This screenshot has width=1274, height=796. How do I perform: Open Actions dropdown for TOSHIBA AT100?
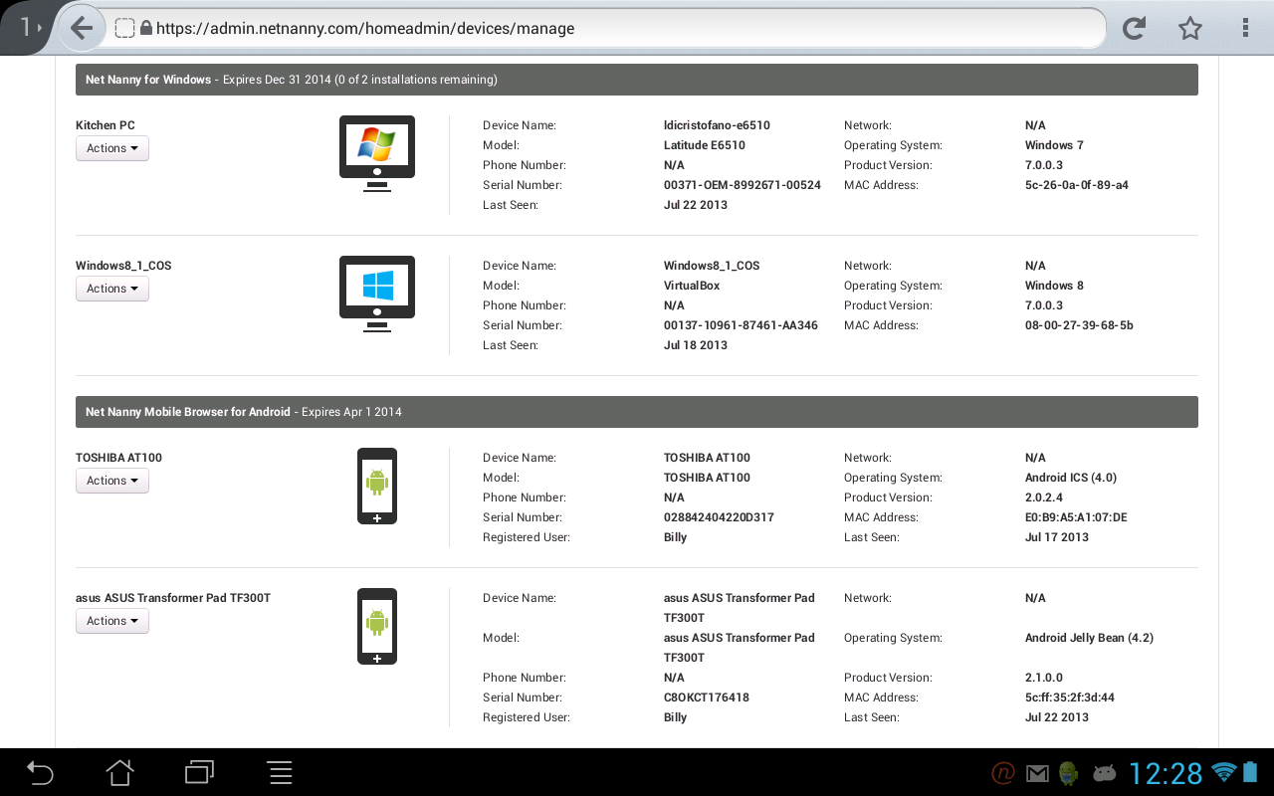click(112, 481)
